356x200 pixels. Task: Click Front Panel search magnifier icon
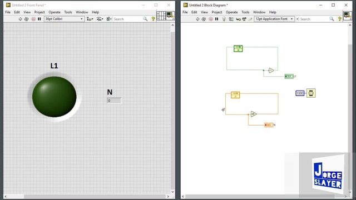pyautogui.click(x=145, y=19)
